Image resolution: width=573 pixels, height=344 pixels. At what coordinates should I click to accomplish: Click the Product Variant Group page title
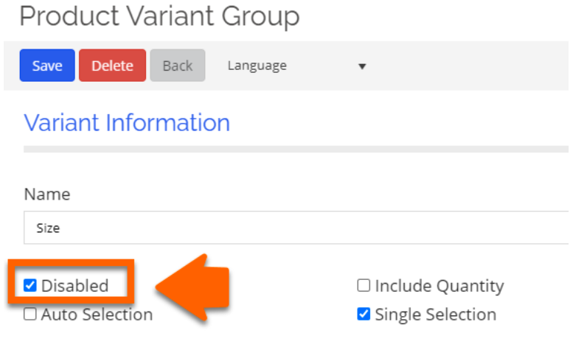coord(159,16)
